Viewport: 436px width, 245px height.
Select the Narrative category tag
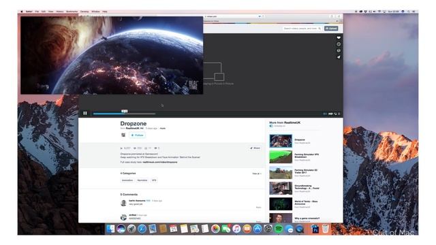click(142, 180)
